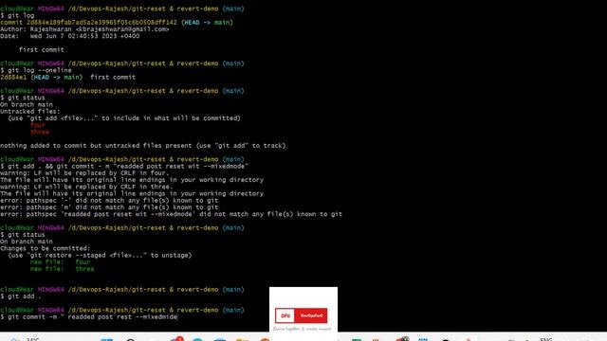Click the red untracked file 'three'
The height and width of the screenshot is (341, 607).
point(40,133)
